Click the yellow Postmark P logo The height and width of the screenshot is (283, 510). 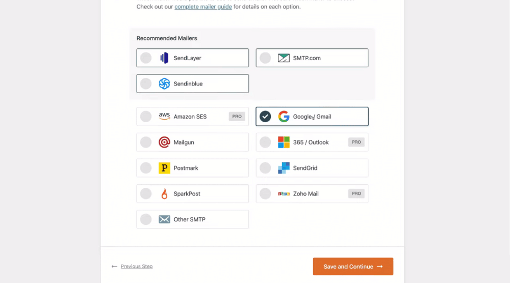tap(164, 168)
